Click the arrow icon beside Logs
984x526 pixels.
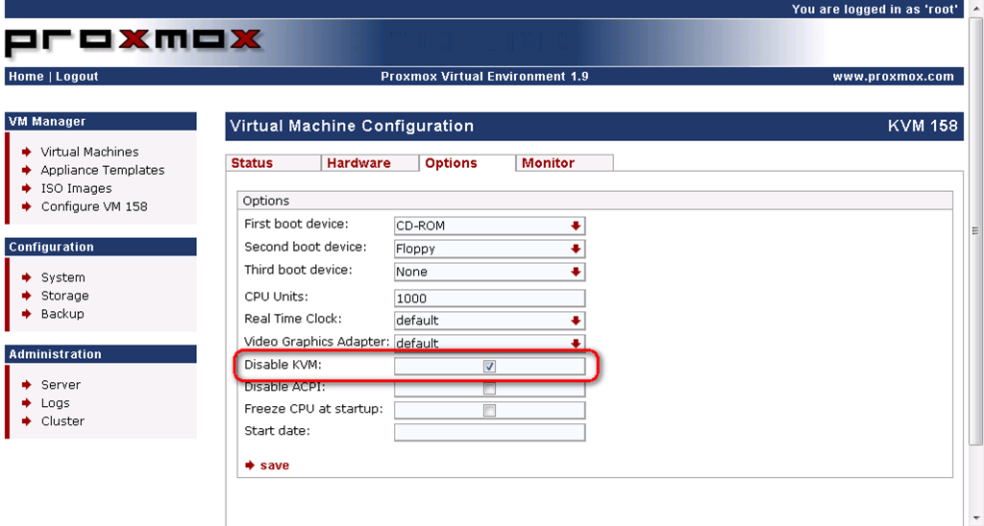click(x=26, y=402)
